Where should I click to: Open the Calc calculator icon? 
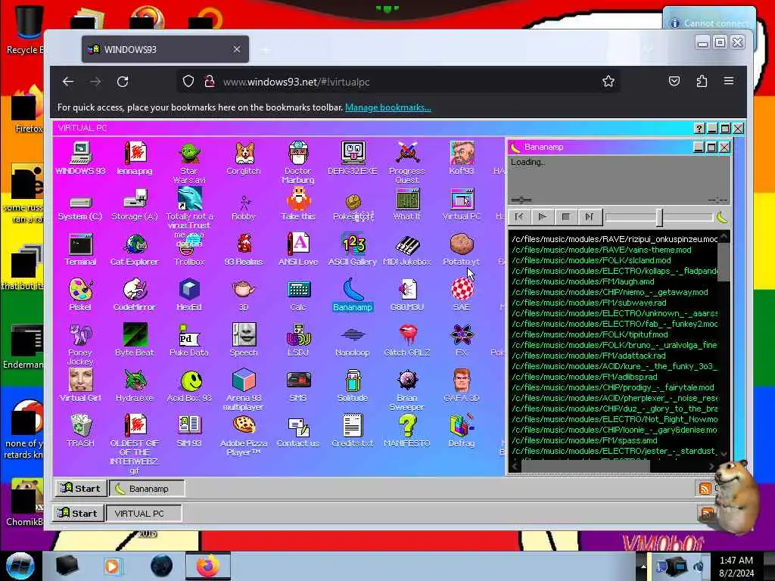tap(298, 295)
